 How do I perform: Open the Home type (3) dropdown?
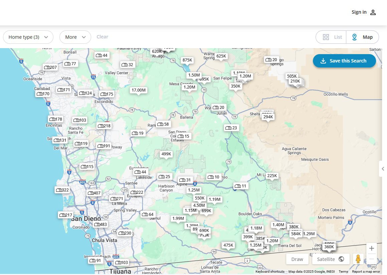click(28, 37)
